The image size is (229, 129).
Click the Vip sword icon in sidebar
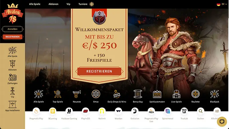pos(12,91)
